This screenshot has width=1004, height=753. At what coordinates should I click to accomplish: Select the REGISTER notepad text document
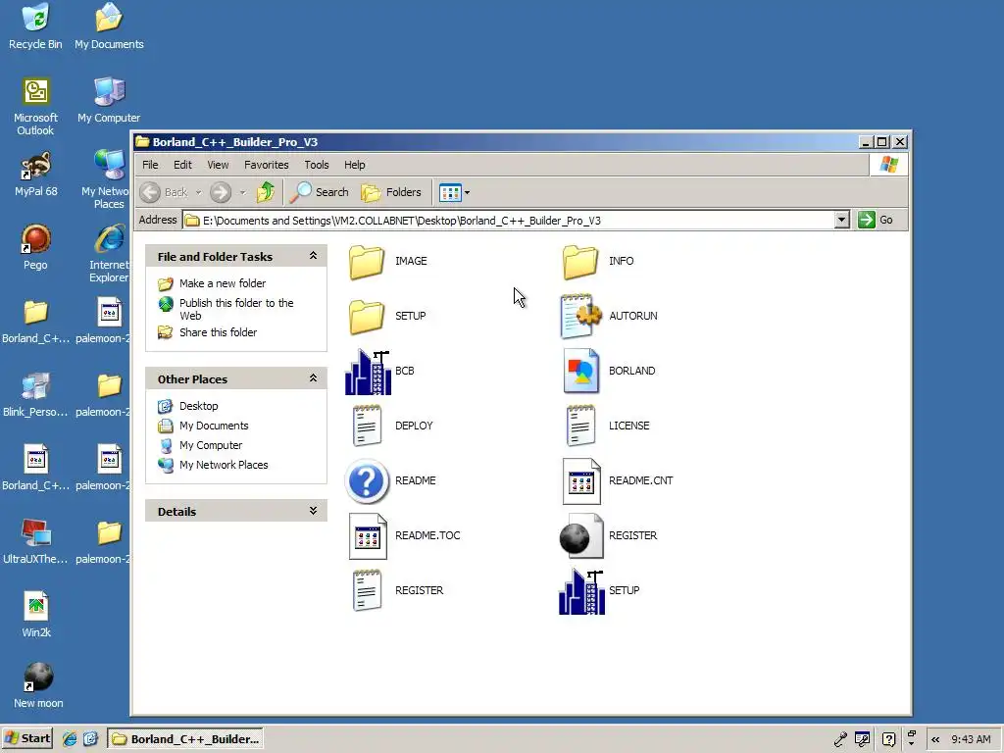coord(367,590)
